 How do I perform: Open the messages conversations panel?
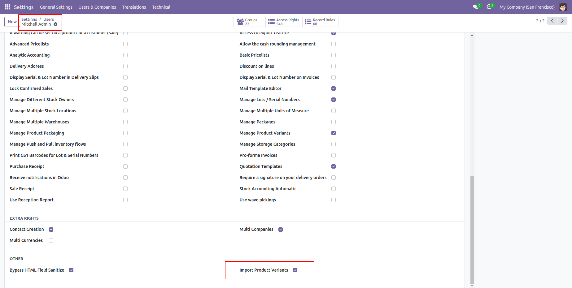click(x=475, y=7)
